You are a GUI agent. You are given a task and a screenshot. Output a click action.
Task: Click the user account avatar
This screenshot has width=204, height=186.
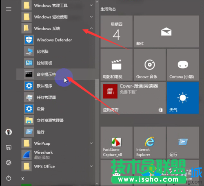9,132
